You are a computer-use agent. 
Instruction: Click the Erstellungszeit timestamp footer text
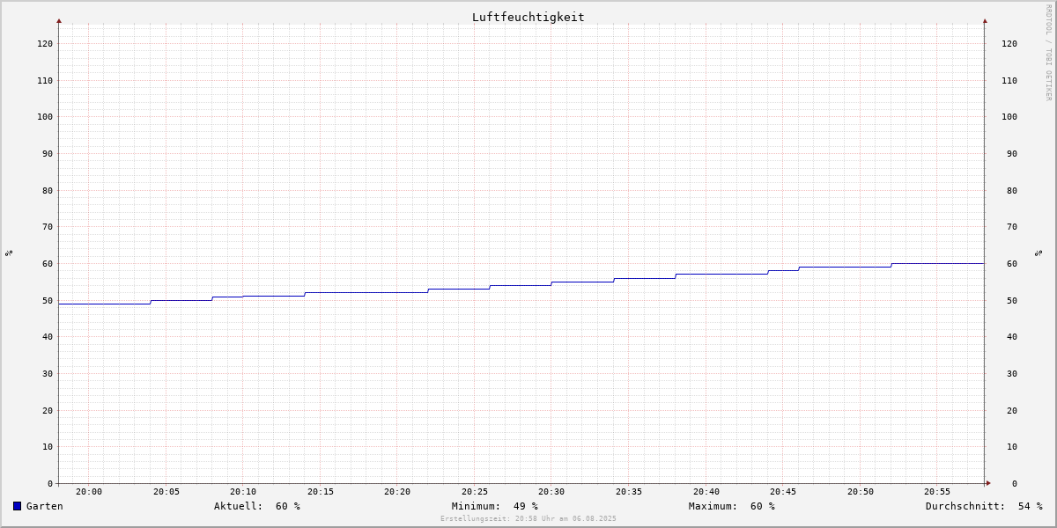click(528, 518)
